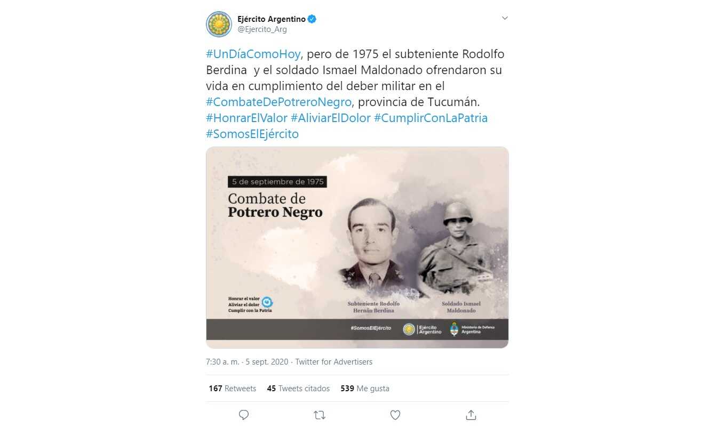Image resolution: width=717 pixels, height=436 pixels.
Task: Expand the tweet options chevron
Action: click(505, 18)
